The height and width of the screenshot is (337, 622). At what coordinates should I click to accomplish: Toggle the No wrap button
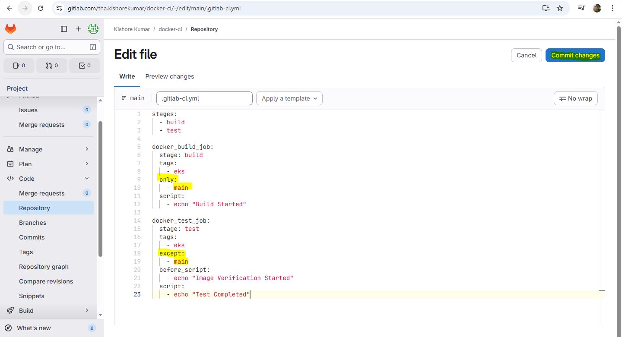click(575, 98)
